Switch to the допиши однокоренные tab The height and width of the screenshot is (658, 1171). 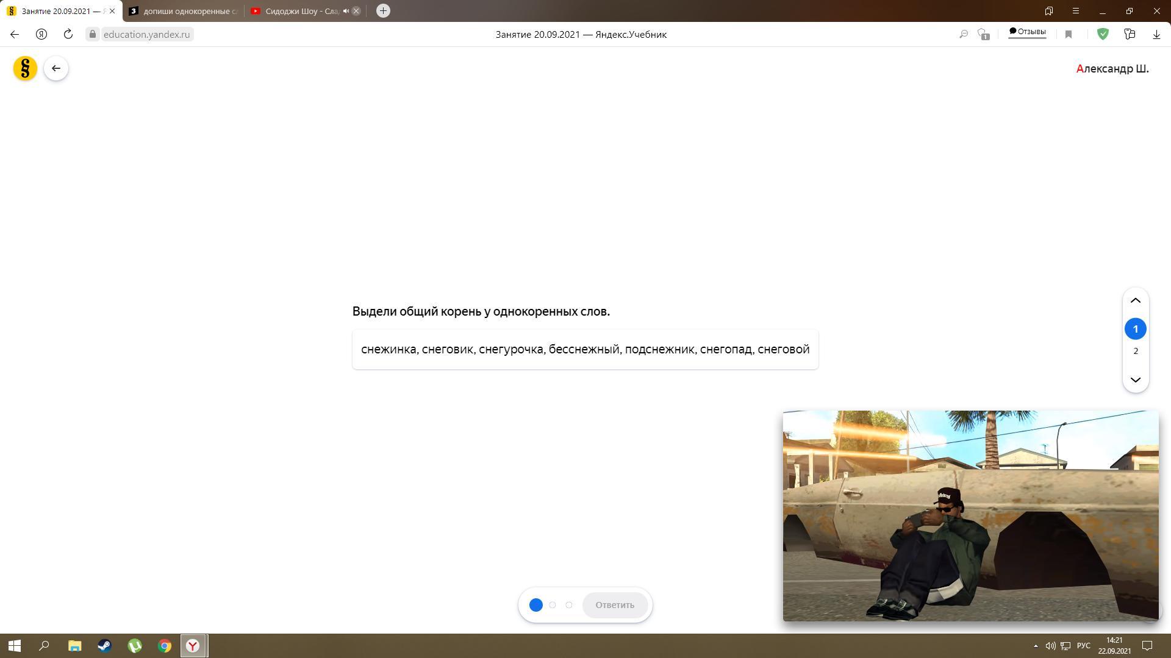pyautogui.click(x=183, y=11)
